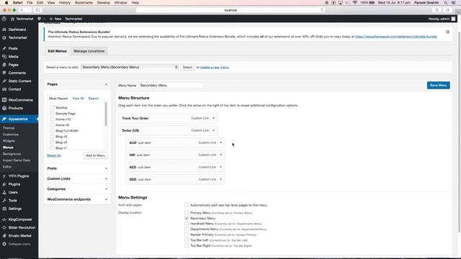Image resolution: width=461 pixels, height=259 pixels.
Task: Open the YITH Plugins icon
Action: click(4, 176)
